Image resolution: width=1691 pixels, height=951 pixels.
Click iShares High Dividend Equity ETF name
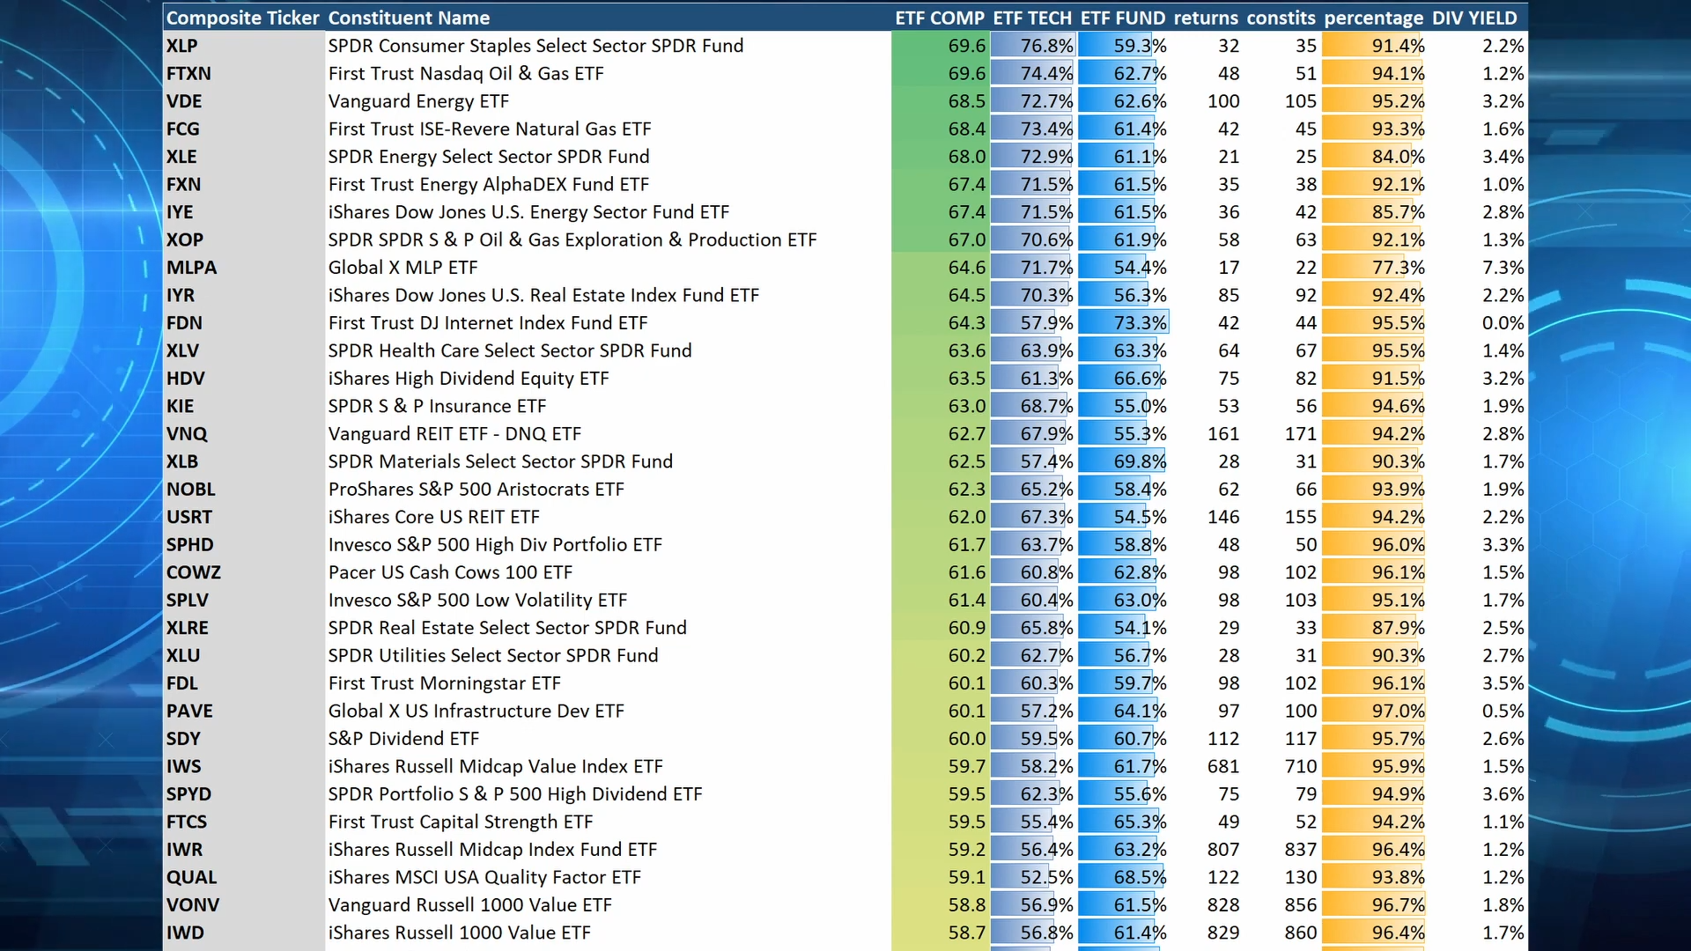click(x=469, y=379)
